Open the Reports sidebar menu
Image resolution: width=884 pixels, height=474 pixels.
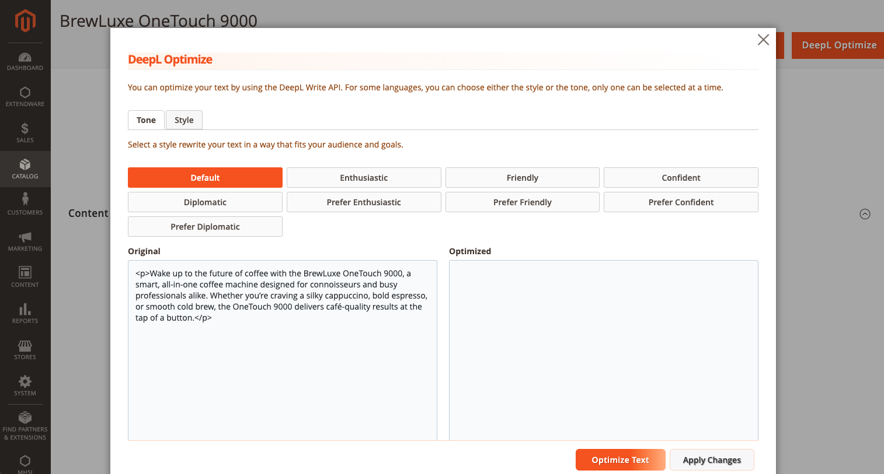click(x=25, y=314)
